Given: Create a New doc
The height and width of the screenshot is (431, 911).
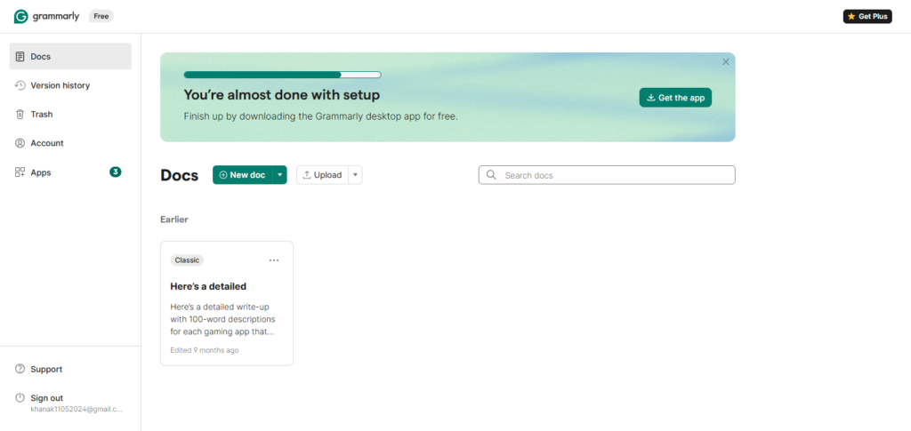Looking at the screenshot, I should coord(242,174).
